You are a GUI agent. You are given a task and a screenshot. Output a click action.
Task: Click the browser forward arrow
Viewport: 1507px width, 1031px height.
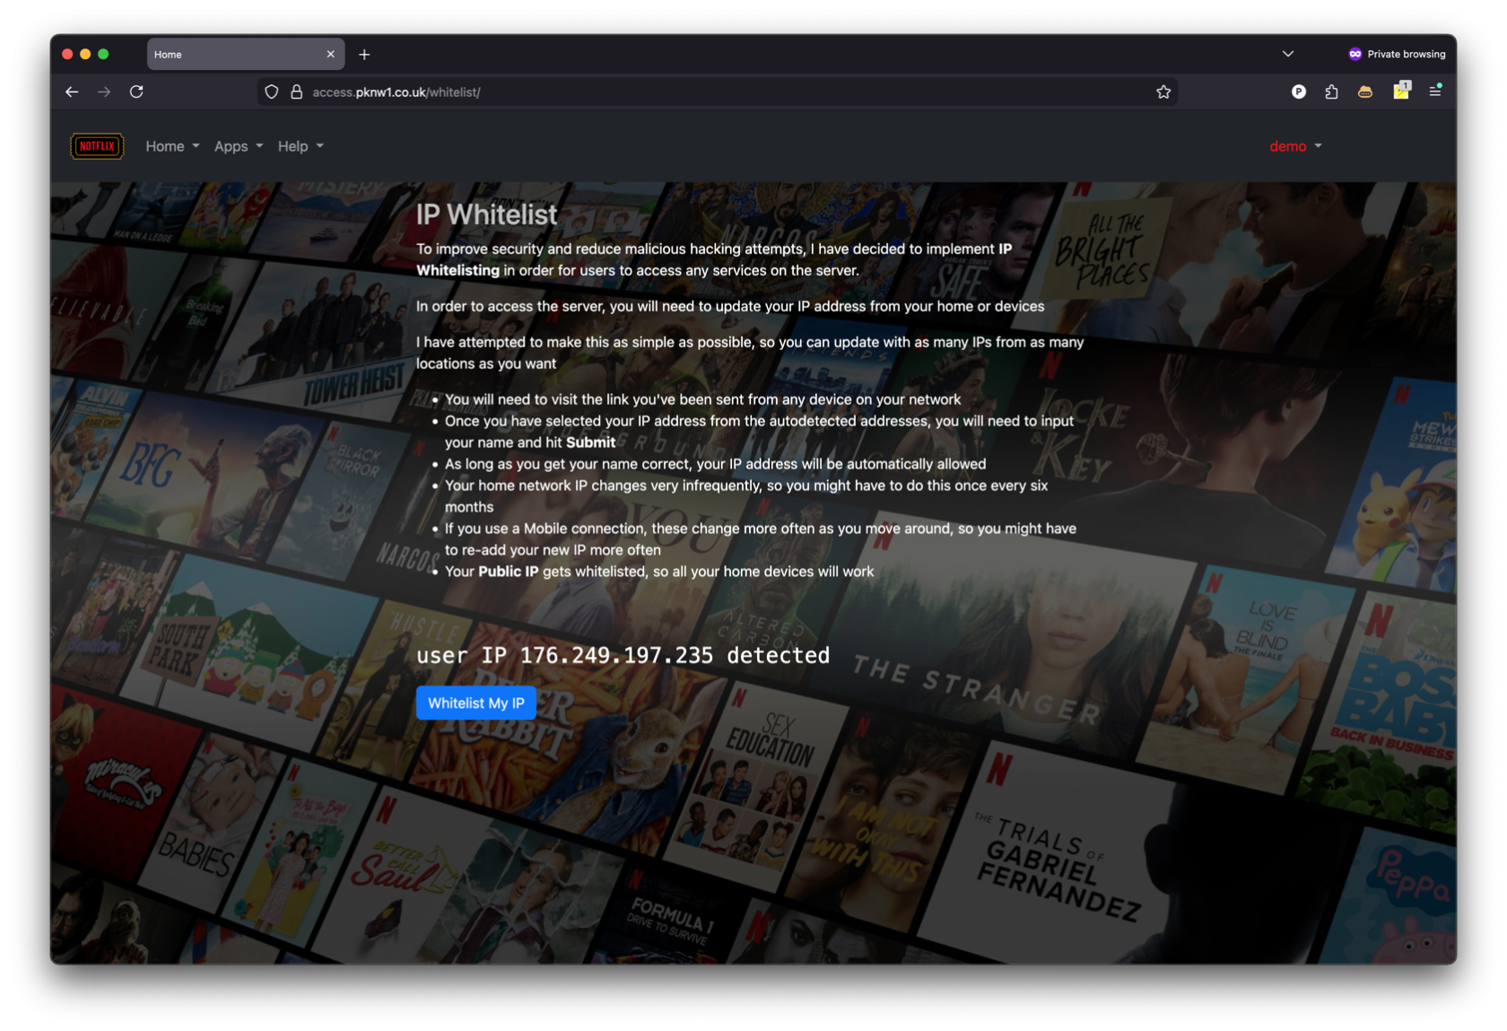(104, 92)
